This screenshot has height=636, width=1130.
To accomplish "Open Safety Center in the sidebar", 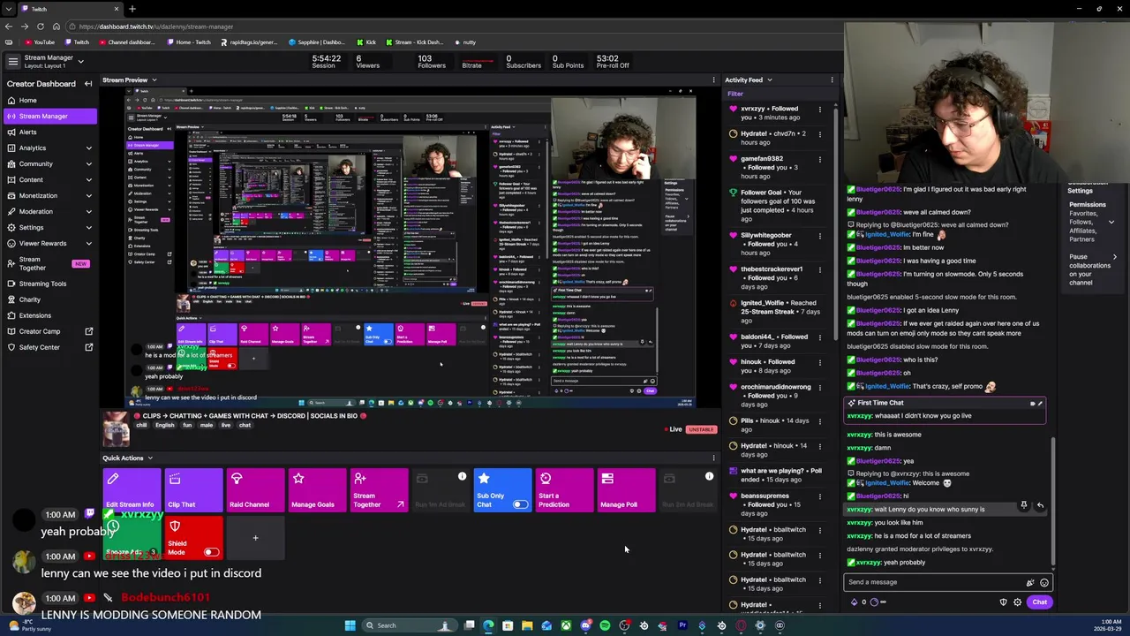I will pyautogui.click(x=49, y=347).
